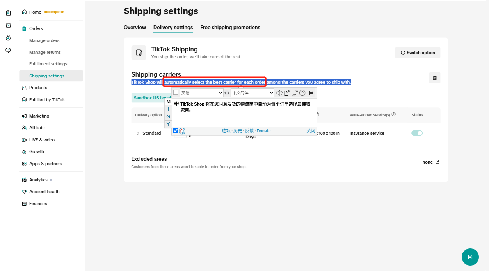489x271 pixels.
Task: Click the shopping bag icon in the far-left rail
Action: point(8,25)
